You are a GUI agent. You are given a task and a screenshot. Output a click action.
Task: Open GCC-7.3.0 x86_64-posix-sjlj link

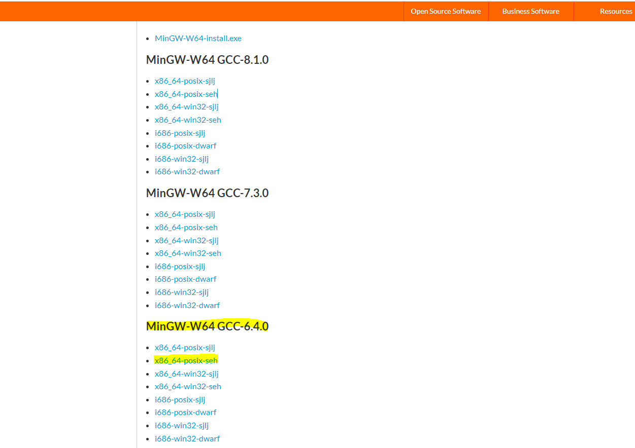pyautogui.click(x=185, y=214)
